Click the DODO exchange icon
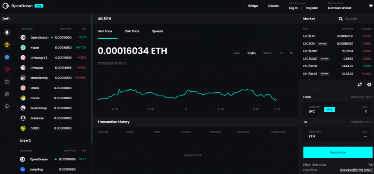 tap(23, 128)
